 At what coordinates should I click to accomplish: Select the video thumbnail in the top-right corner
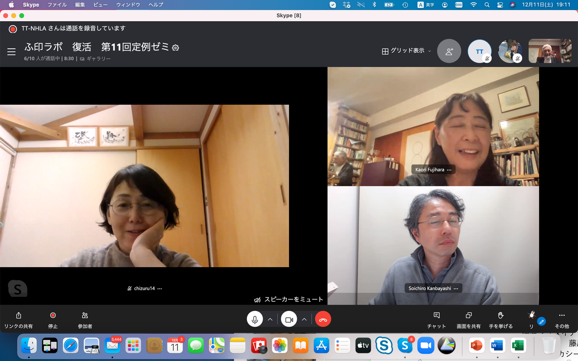click(550, 51)
